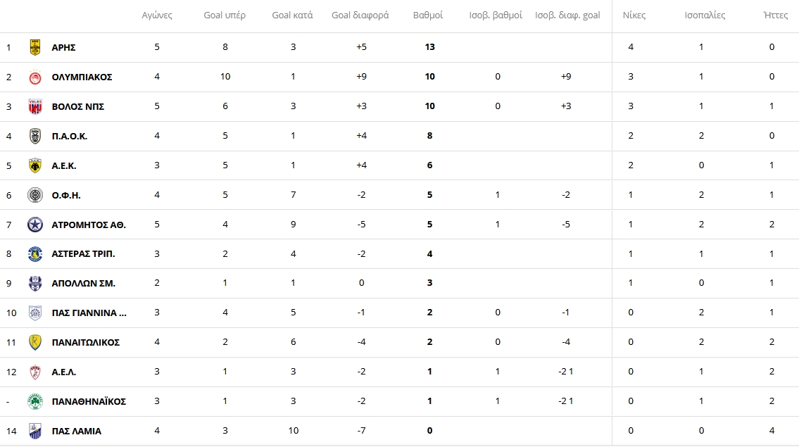Click the Α.Ε.Κ. yellow club emblem
Image resolution: width=799 pixels, height=447 pixels.
tap(35, 165)
